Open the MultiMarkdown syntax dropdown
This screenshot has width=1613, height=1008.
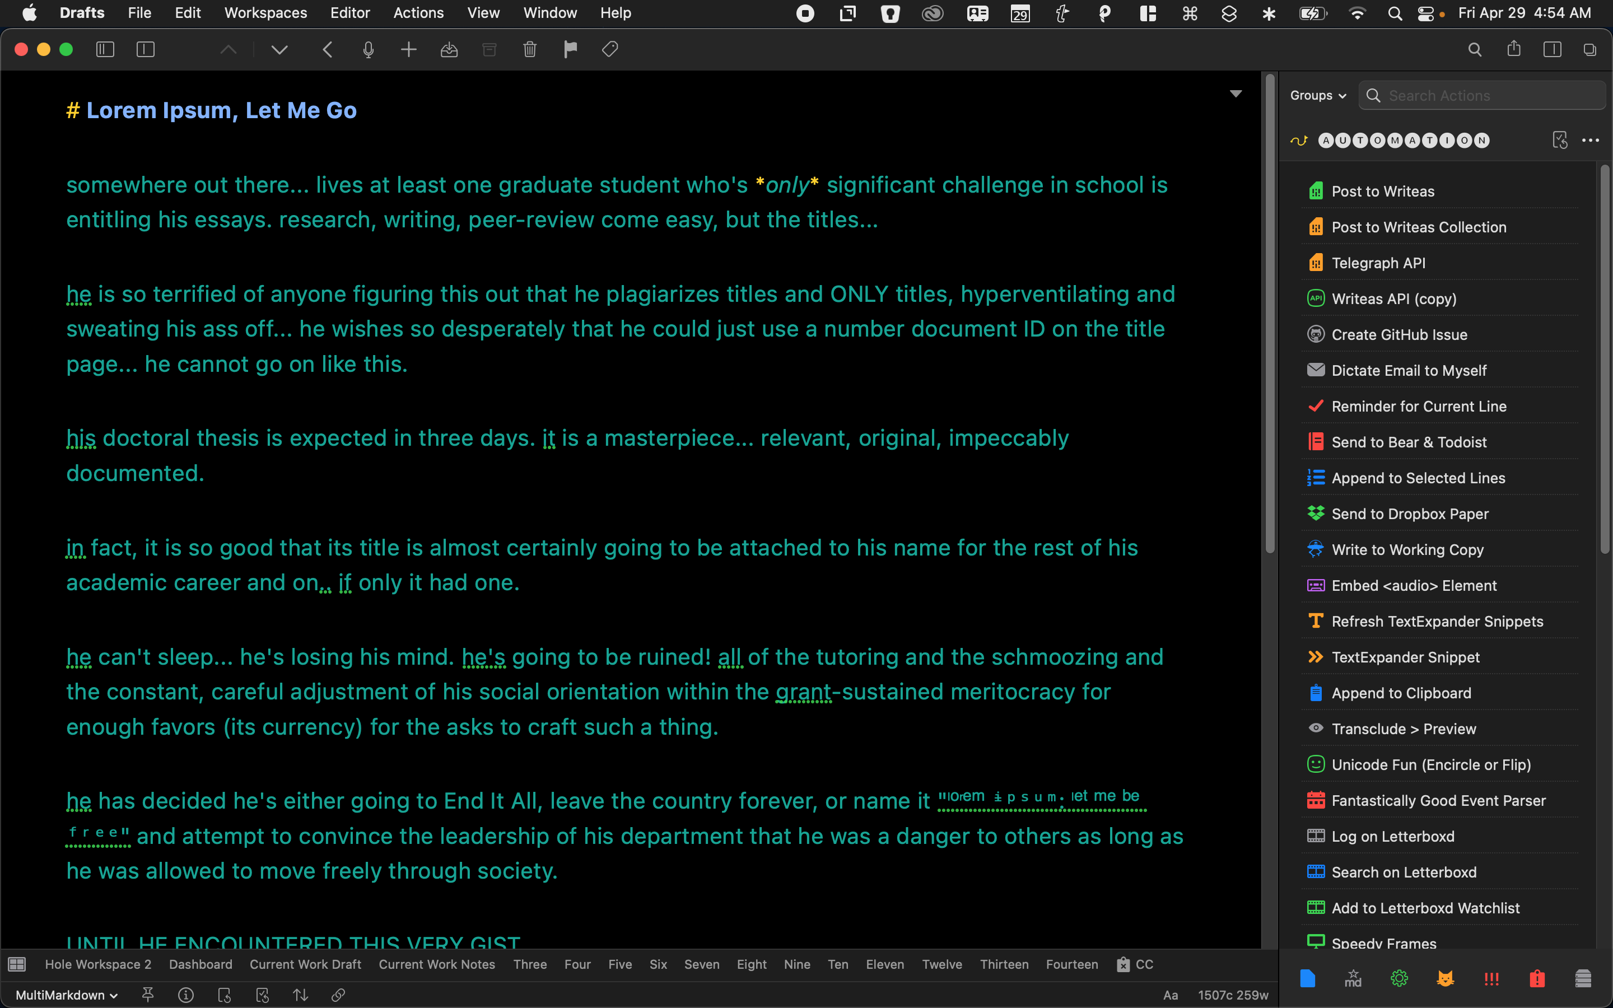pos(64,995)
